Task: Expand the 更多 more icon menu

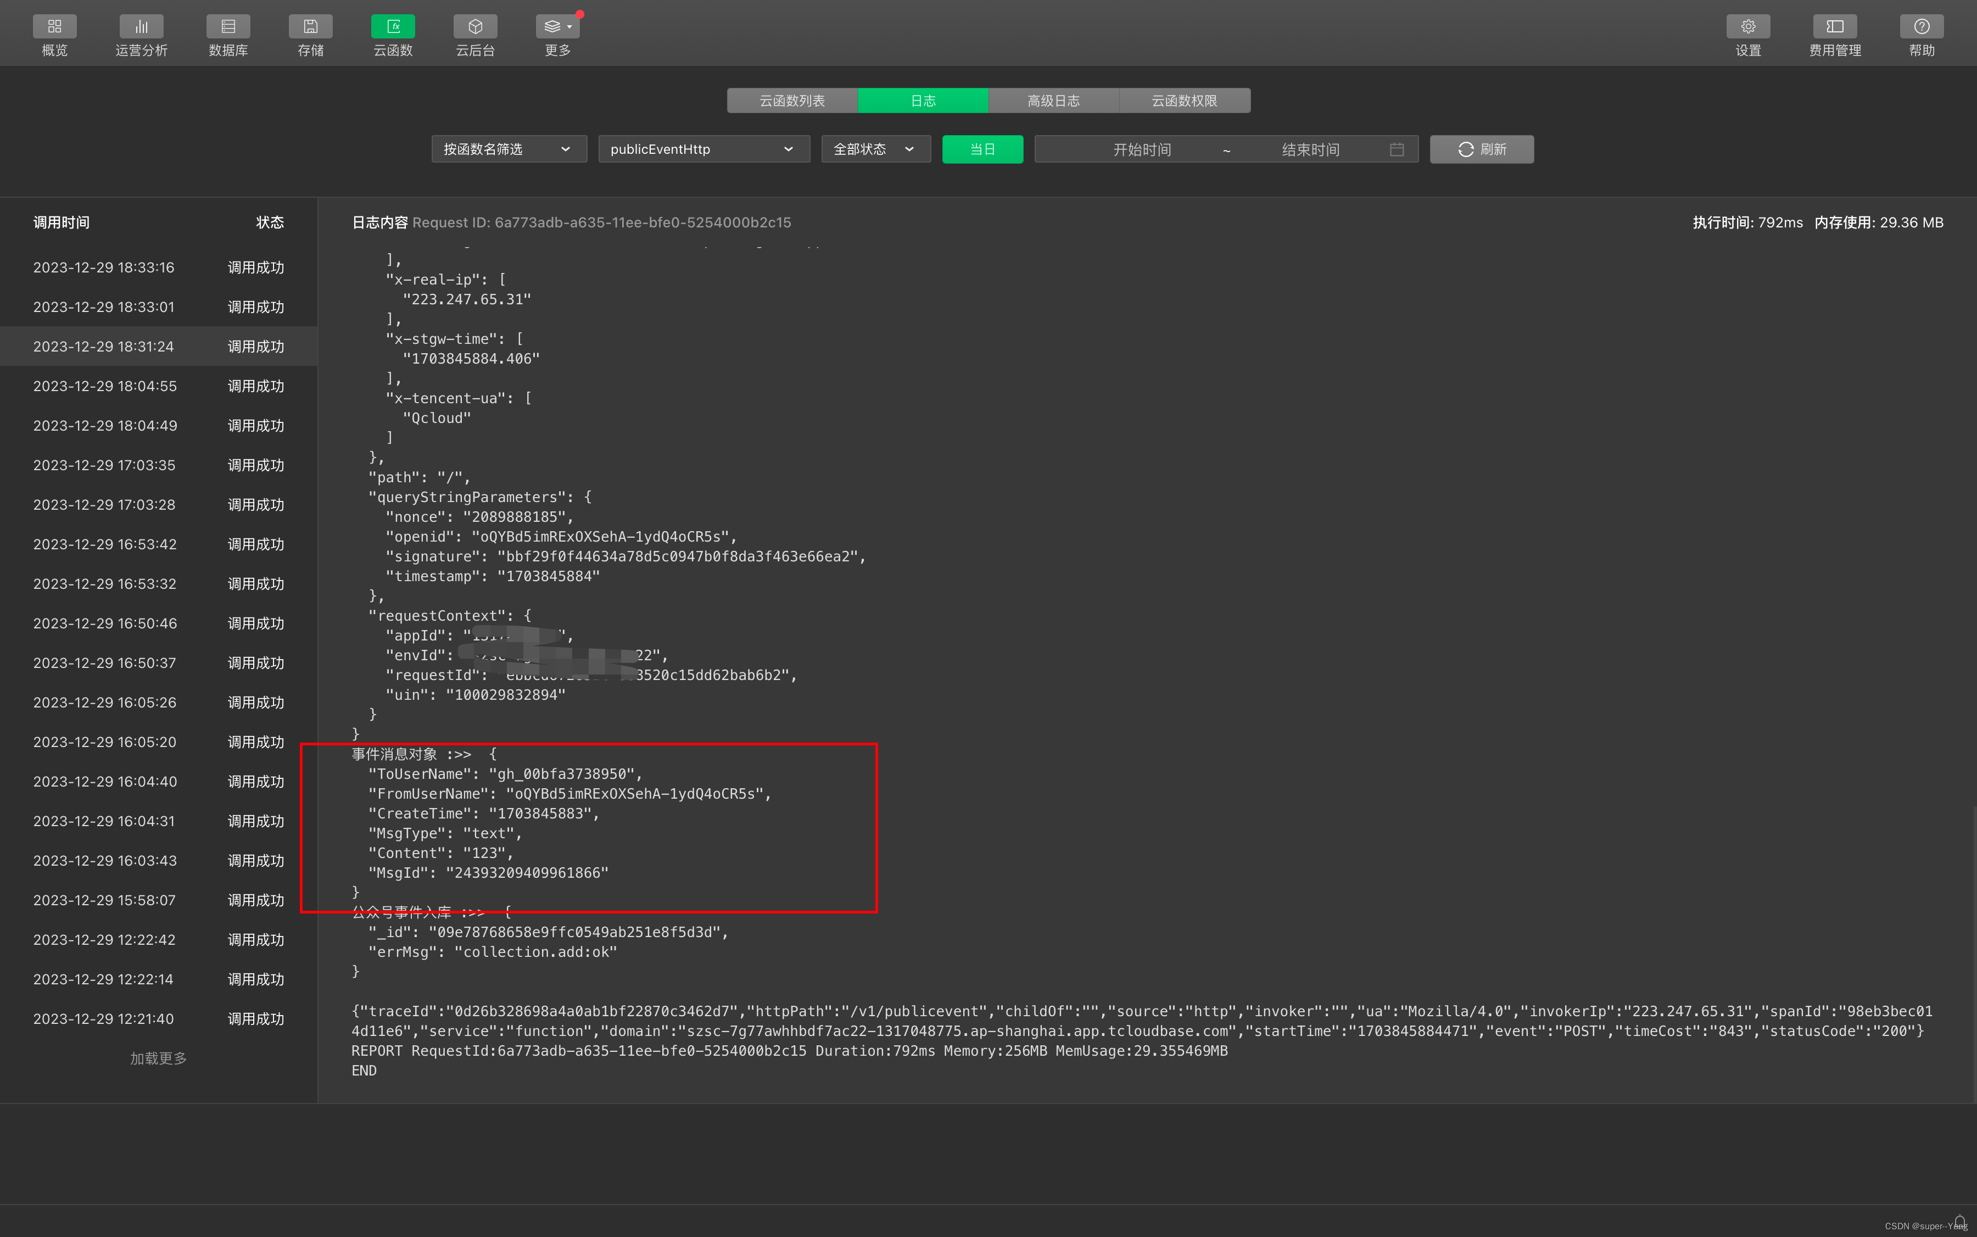Action: 558,26
